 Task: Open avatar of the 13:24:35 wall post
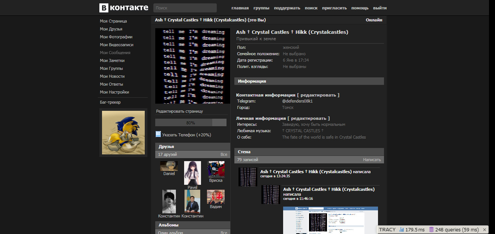tap(248, 177)
